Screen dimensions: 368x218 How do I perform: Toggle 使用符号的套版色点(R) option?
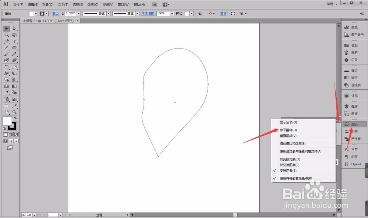tap(303, 178)
